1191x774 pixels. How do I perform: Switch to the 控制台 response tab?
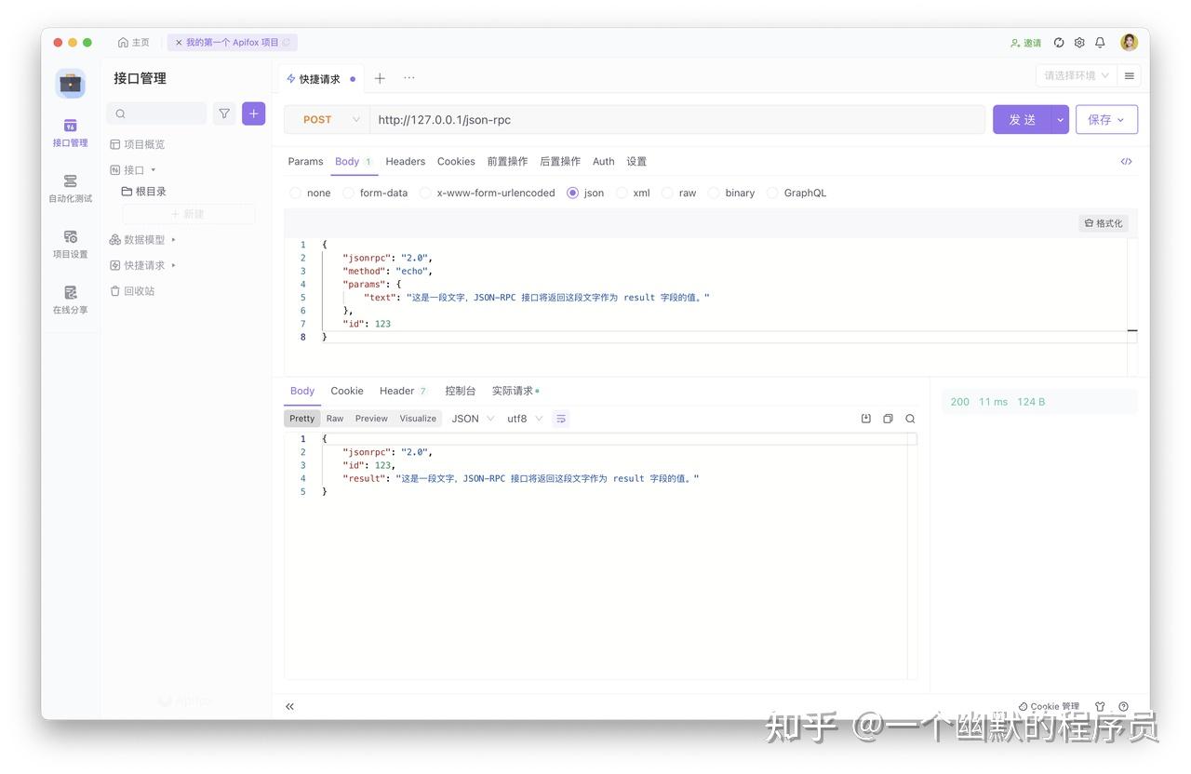(460, 391)
